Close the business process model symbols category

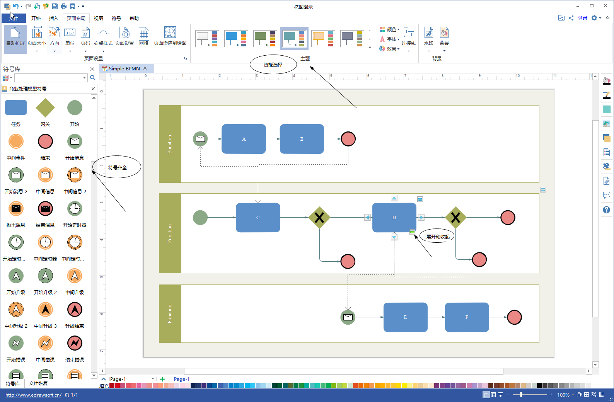93,89
